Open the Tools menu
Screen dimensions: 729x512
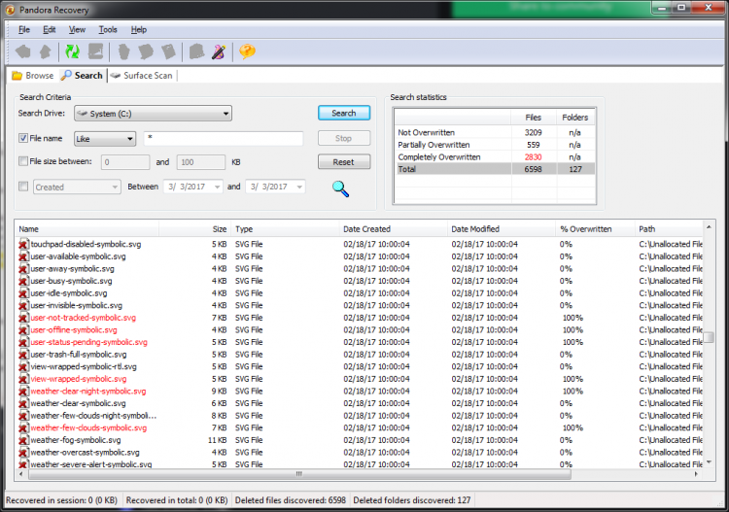[x=108, y=29]
